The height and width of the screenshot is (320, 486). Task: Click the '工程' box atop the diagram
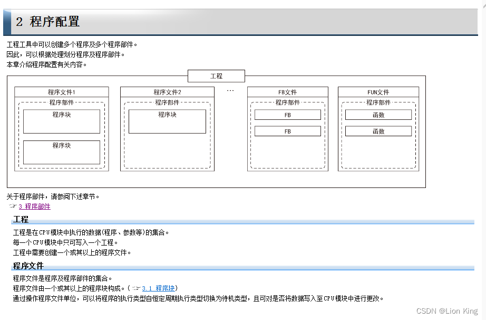pyautogui.click(x=216, y=76)
